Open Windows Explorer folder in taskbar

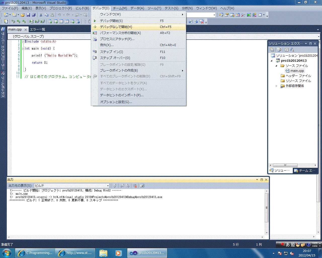point(103,253)
